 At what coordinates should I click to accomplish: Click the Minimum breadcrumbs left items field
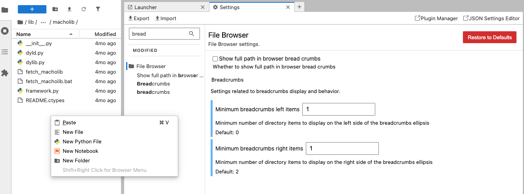click(x=339, y=109)
